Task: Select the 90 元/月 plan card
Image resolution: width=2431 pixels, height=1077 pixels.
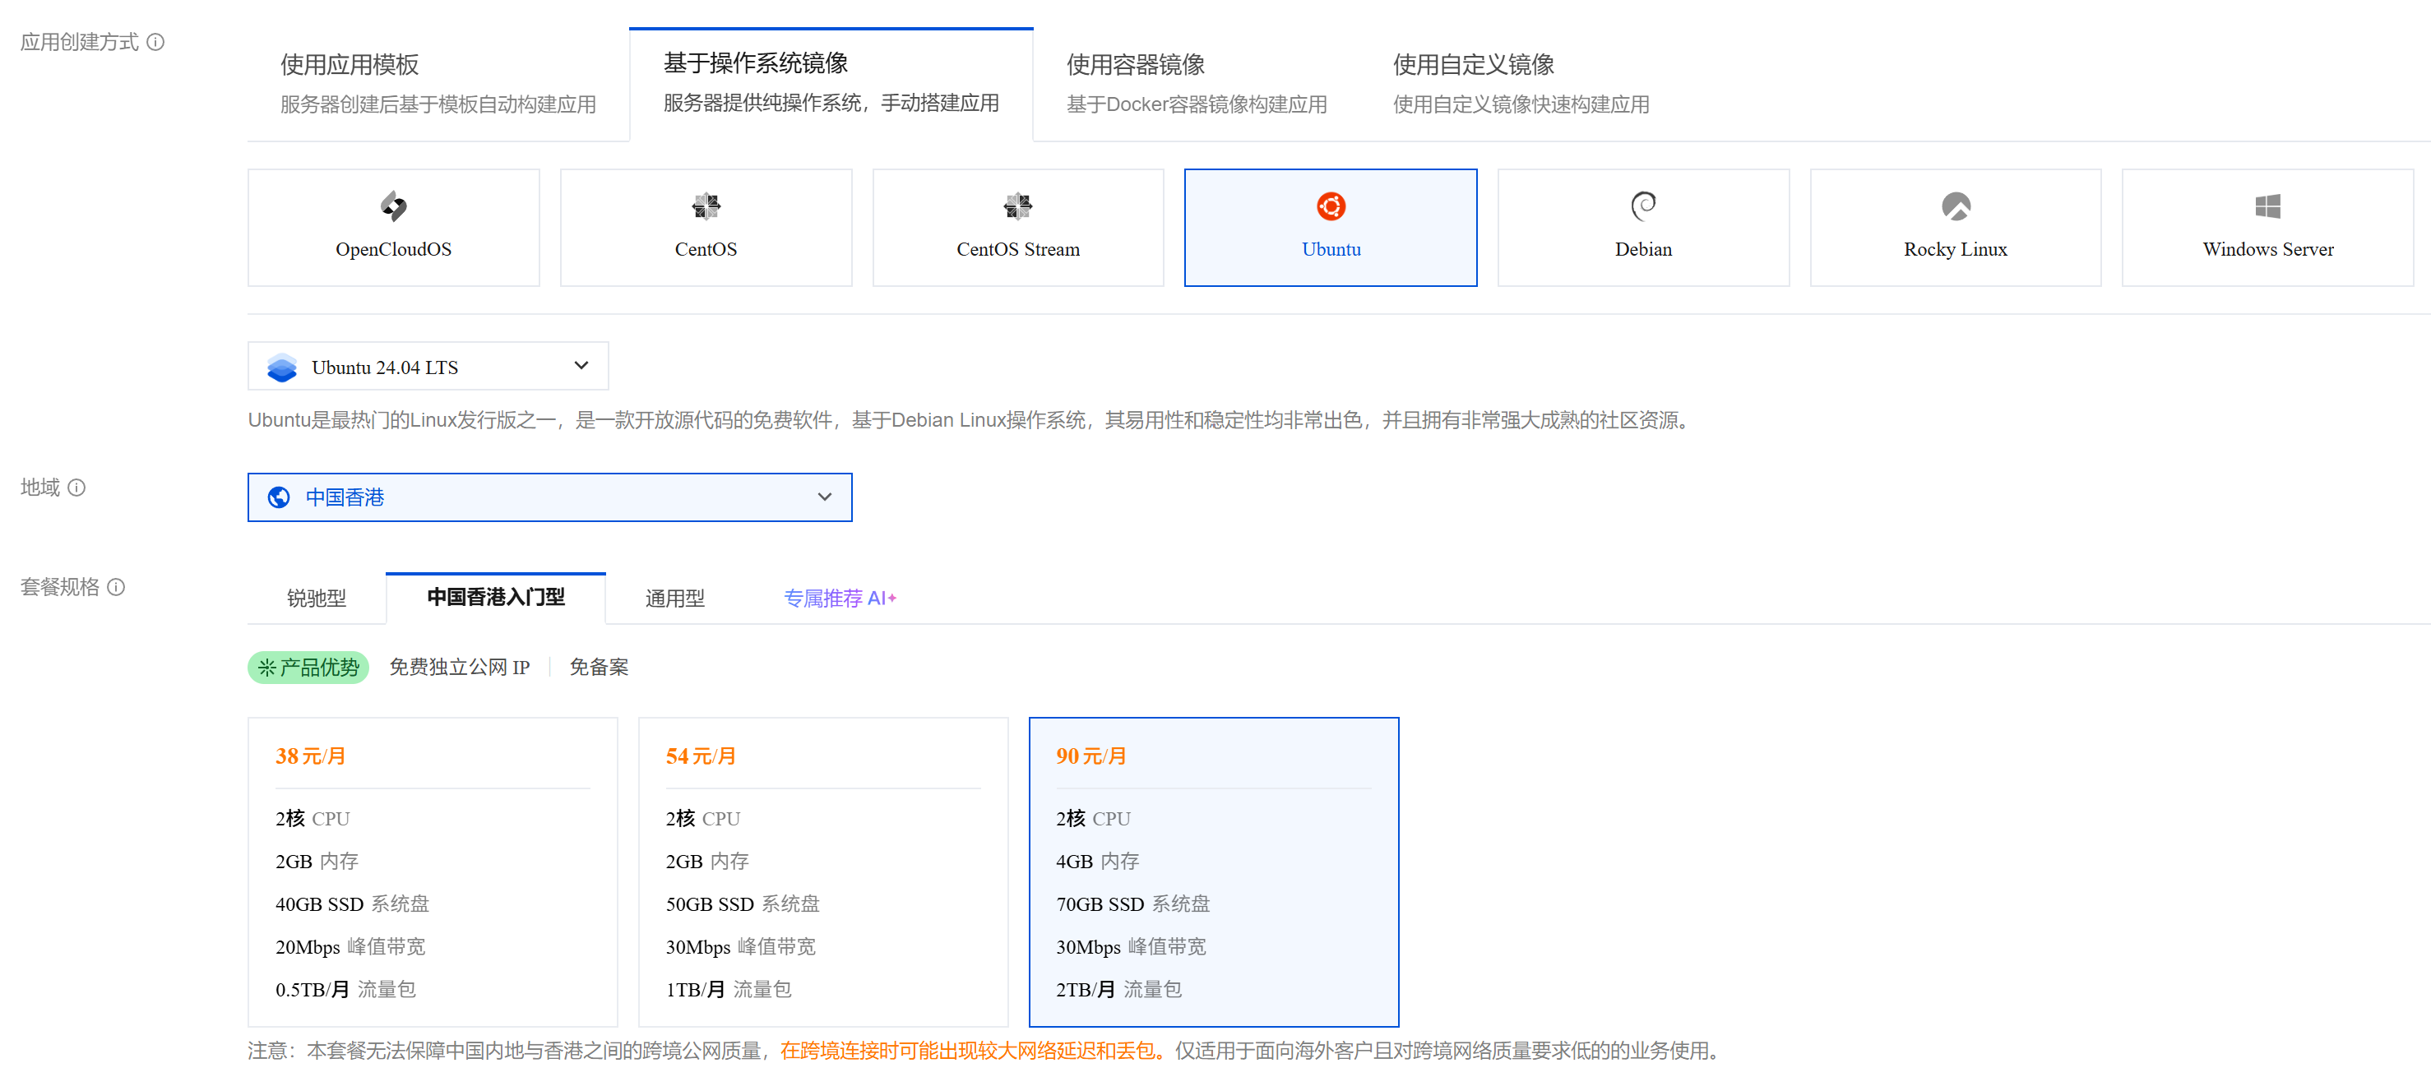Action: (1214, 871)
